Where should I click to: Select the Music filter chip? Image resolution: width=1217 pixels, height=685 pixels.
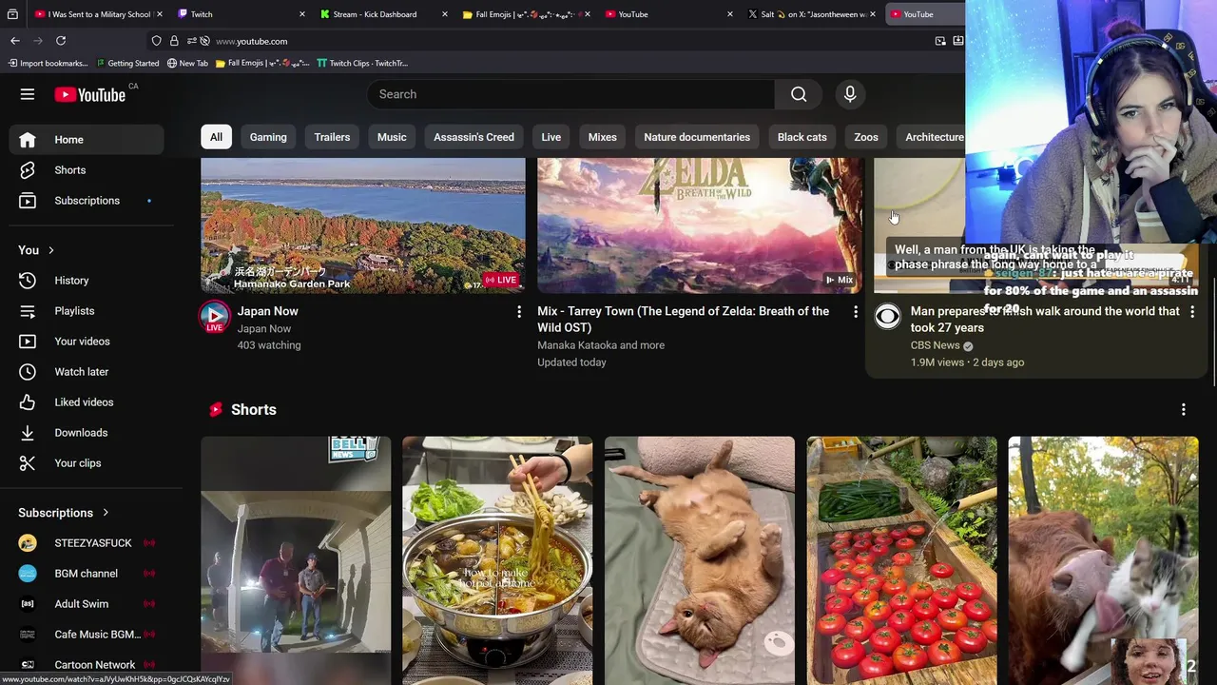click(x=392, y=137)
